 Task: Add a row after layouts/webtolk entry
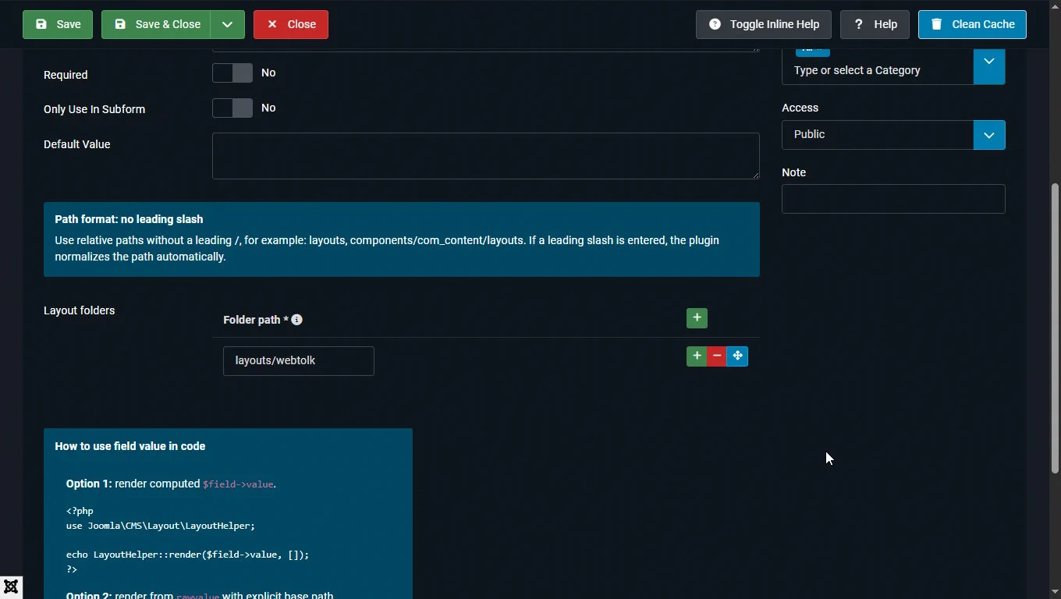pyautogui.click(x=696, y=356)
